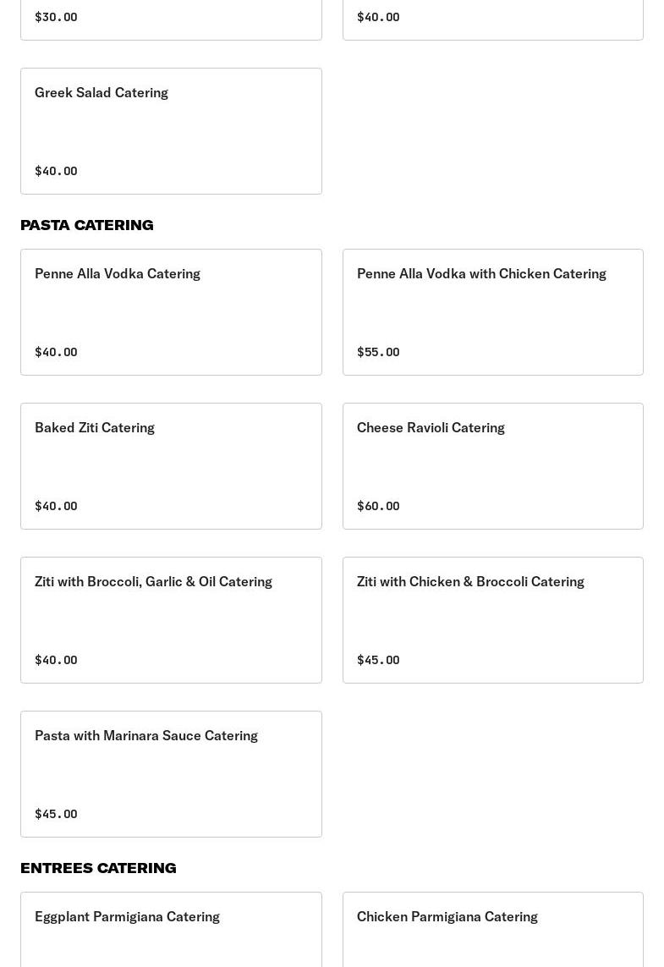Viewport: 664px width, 967px height.
Task: Open the partially visible top-right $40.00 card
Action: (492, 19)
